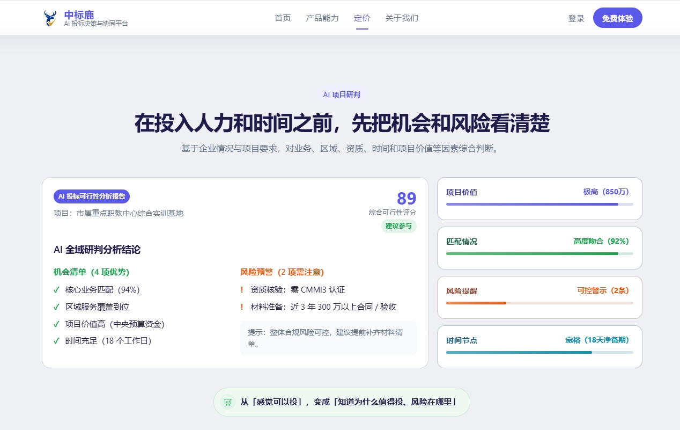
Task: Select the 定价 navigation item
Action: coord(362,18)
